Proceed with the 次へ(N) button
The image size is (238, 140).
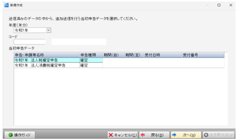pyautogui.click(x=186, y=135)
